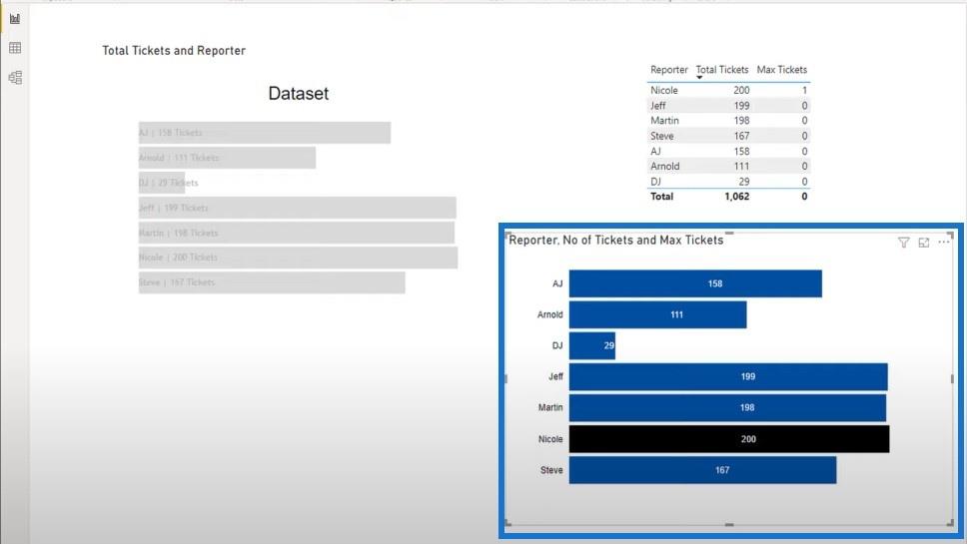Click the Martin name in table
The width and height of the screenshot is (967, 544).
(664, 121)
